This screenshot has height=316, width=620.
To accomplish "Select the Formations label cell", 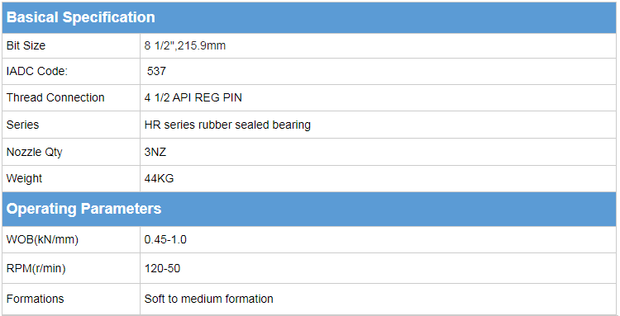I will (71, 299).
